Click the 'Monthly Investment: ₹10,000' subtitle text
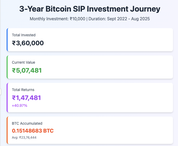Viewport: 178px width, 146px height. [x=57, y=19]
